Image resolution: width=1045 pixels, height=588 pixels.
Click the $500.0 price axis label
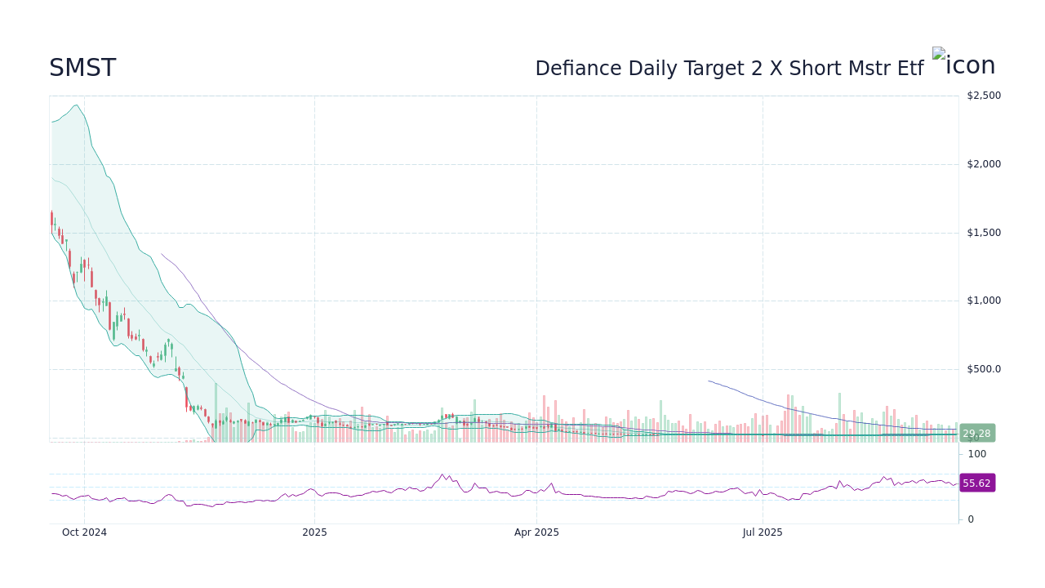pos(984,369)
